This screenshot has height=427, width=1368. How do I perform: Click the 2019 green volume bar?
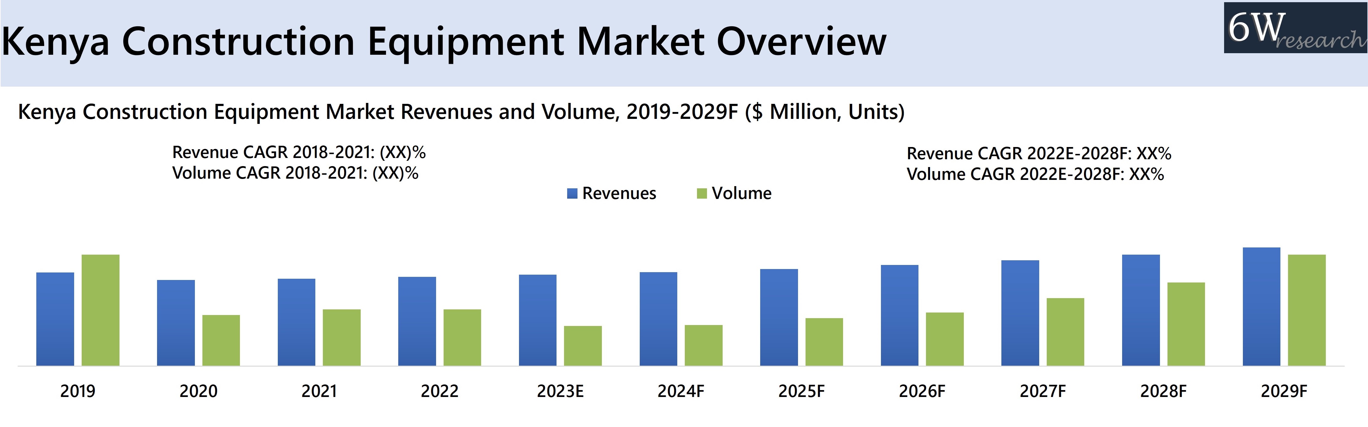click(100, 310)
